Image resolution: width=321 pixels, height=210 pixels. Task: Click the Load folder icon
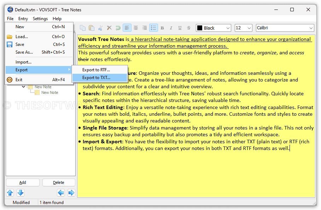click(10, 37)
